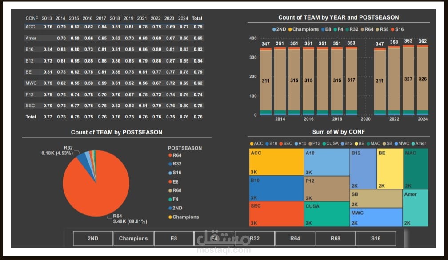This screenshot has height=260, width=448.
Task: Filter by the S16 slicer button
Action: tap(376, 238)
